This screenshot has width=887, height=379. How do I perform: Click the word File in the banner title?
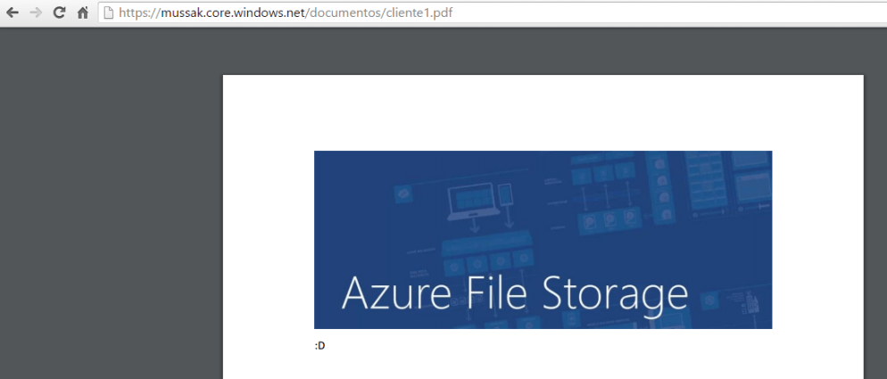point(493,293)
